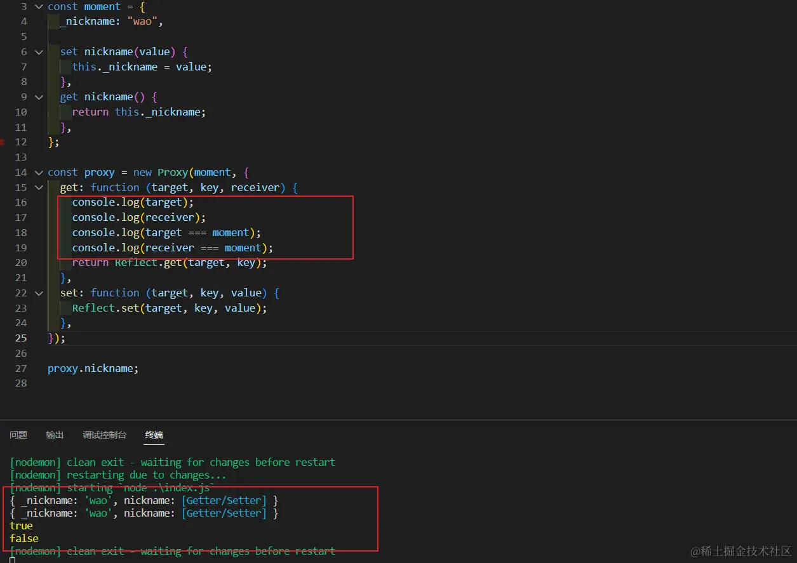Click get nickname() on line 9
The image size is (797, 563).
click(x=102, y=96)
